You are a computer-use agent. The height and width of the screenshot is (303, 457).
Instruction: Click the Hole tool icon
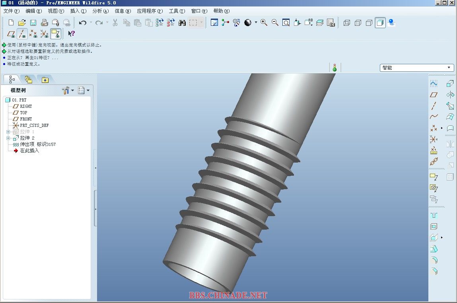[x=434, y=216]
